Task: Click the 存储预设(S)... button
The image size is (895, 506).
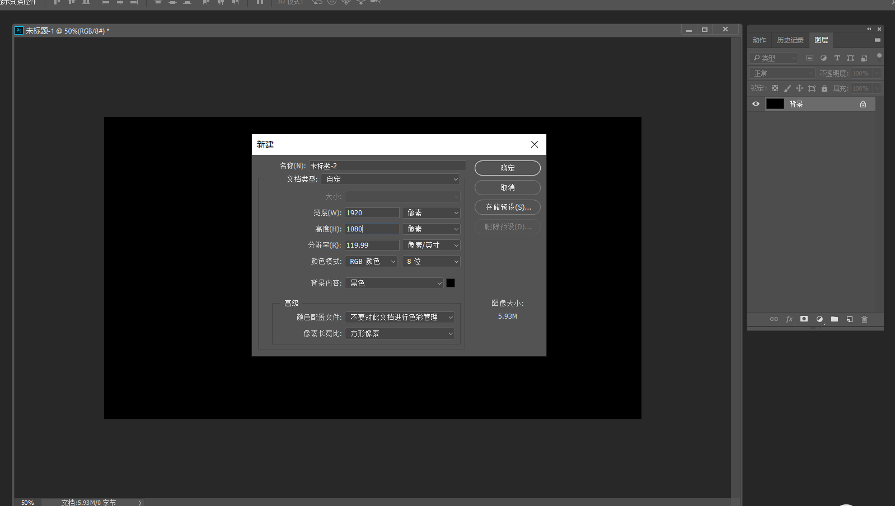Action: pyautogui.click(x=507, y=207)
